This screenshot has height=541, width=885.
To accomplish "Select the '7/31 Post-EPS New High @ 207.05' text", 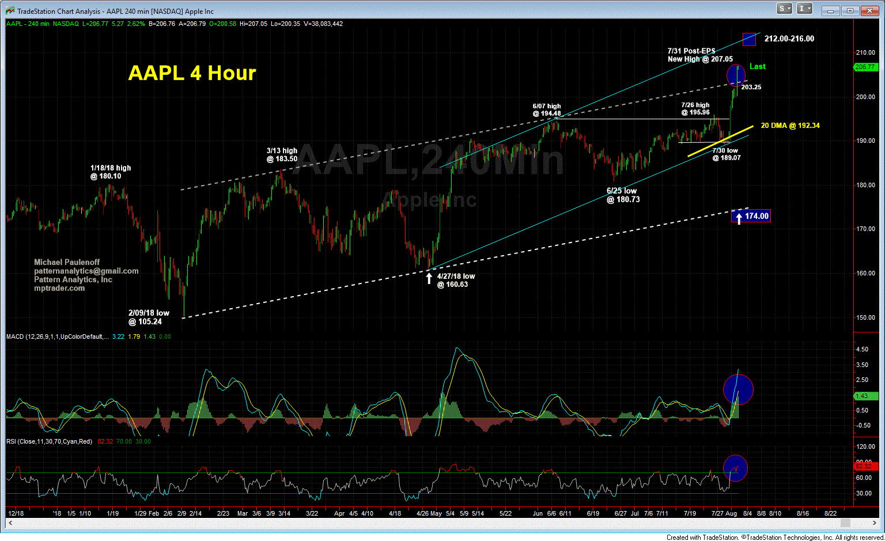I will pos(700,55).
